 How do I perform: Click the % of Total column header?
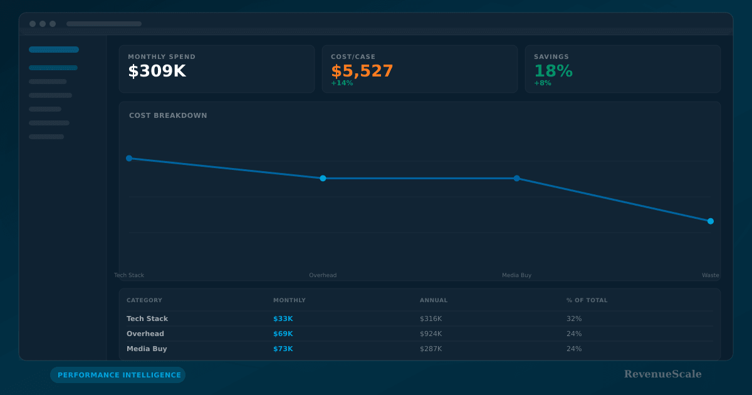click(x=587, y=300)
